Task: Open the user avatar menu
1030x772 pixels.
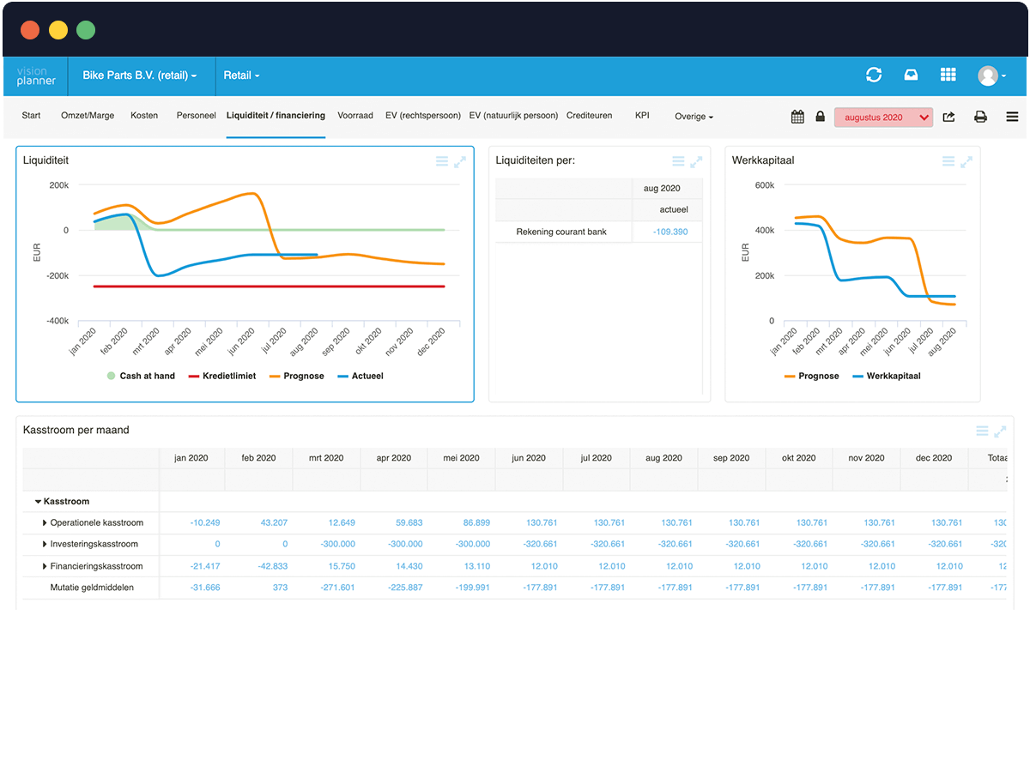Action: click(x=991, y=75)
